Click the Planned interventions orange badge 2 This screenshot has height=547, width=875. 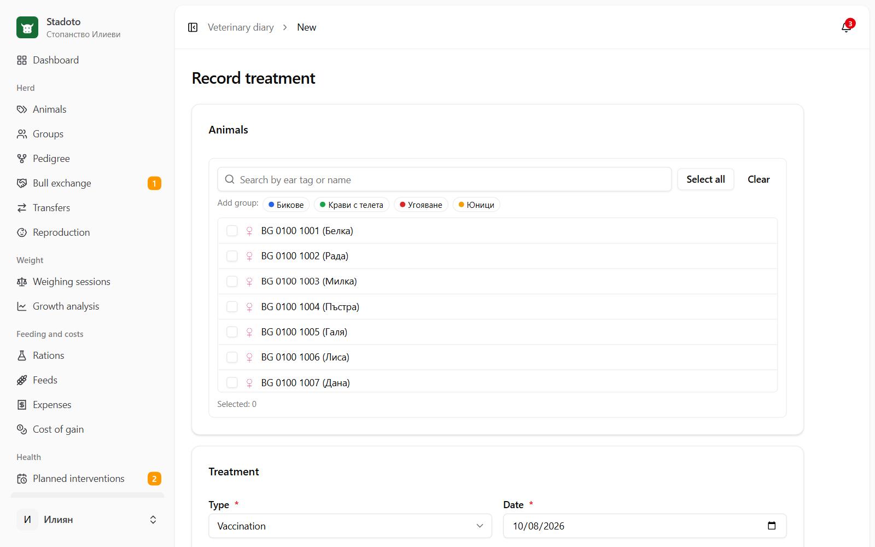coord(154,479)
